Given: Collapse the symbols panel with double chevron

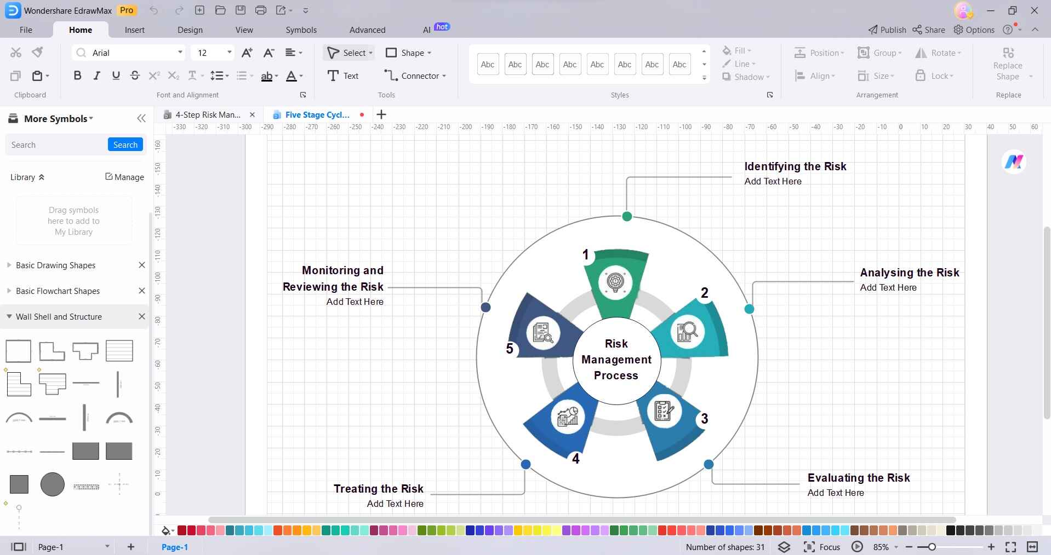Looking at the screenshot, I should click(141, 118).
